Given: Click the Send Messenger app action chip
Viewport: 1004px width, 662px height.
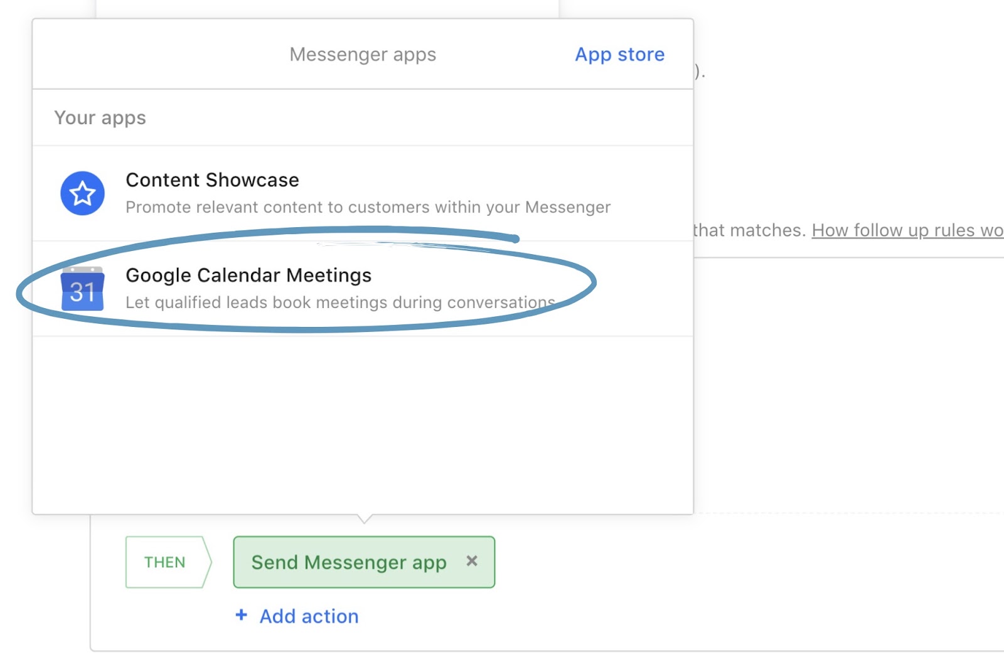Looking at the screenshot, I should click(x=348, y=562).
